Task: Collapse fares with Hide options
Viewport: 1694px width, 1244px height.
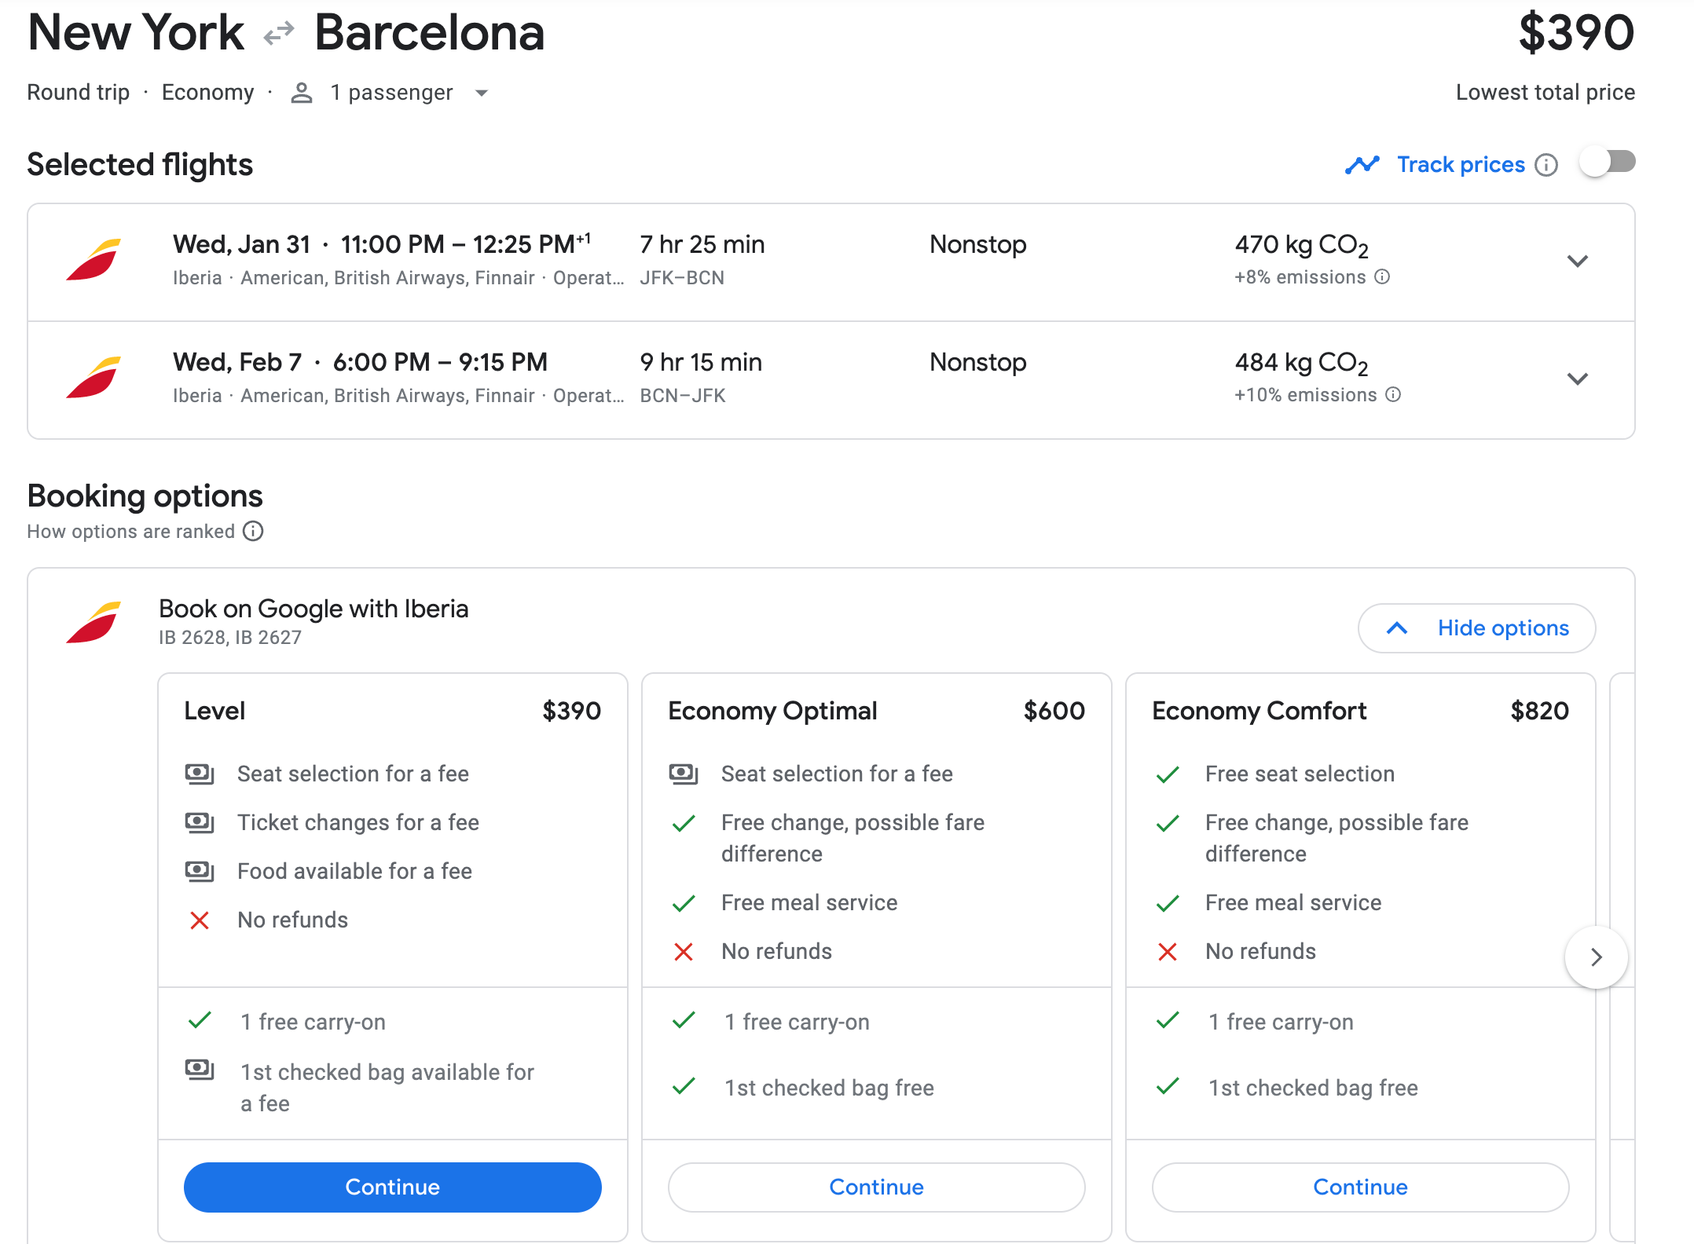Action: pyautogui.click(x=1476, y=628)
